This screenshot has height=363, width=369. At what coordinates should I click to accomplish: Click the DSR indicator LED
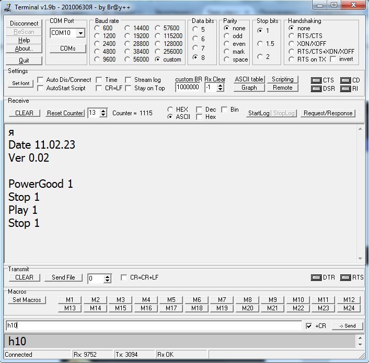click(316, 89)
